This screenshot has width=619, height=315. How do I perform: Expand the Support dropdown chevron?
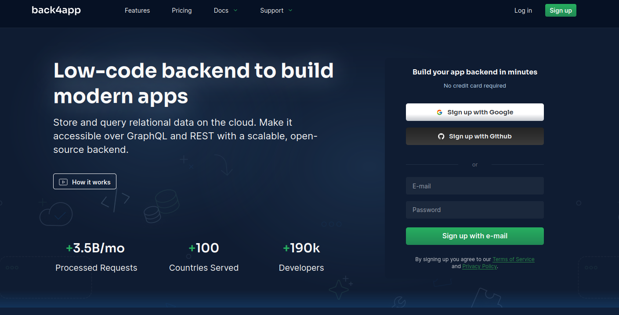(290, 10)
